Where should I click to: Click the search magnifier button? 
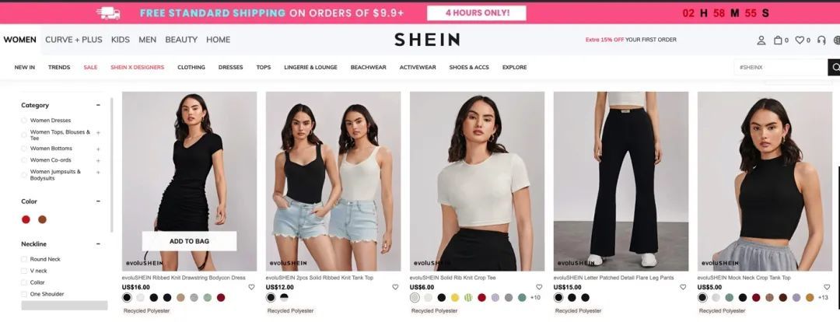(x=835, y=68)
